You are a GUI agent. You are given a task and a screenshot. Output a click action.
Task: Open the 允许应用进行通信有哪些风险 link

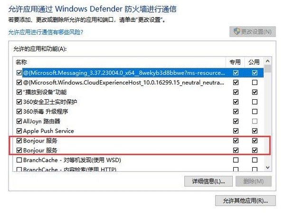(x=46, y=32)
